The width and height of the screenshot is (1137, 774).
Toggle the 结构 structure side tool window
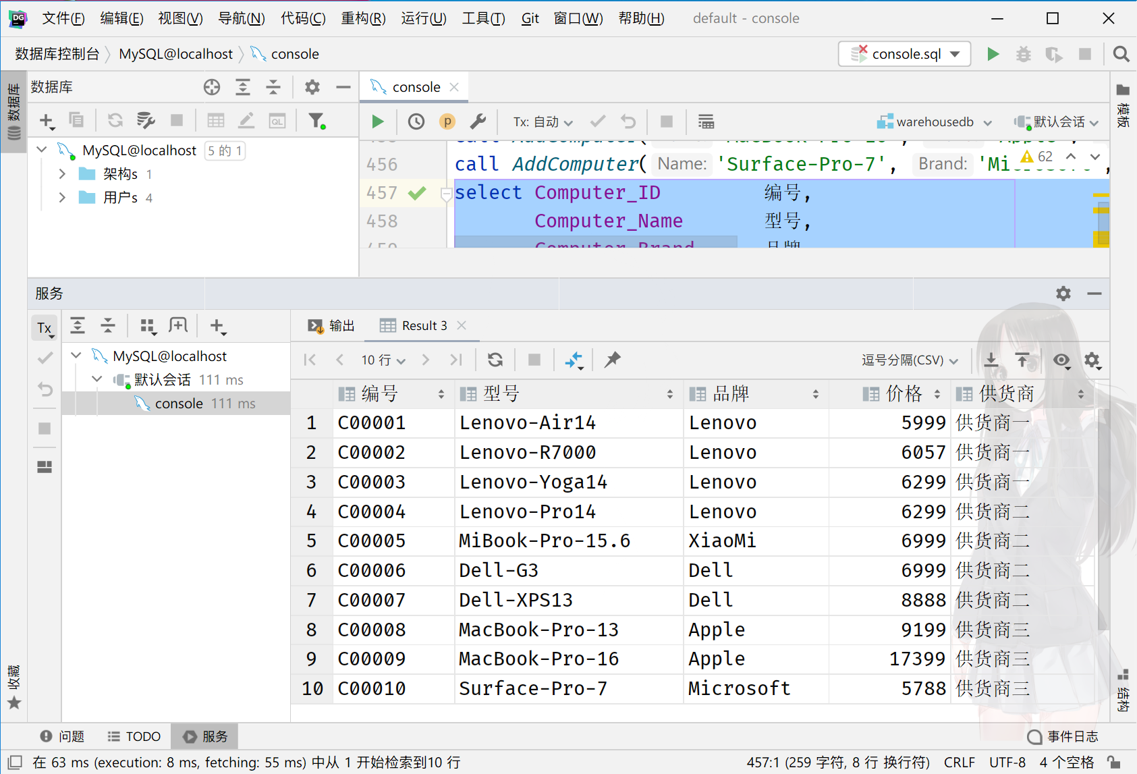tap(1123, 691)
